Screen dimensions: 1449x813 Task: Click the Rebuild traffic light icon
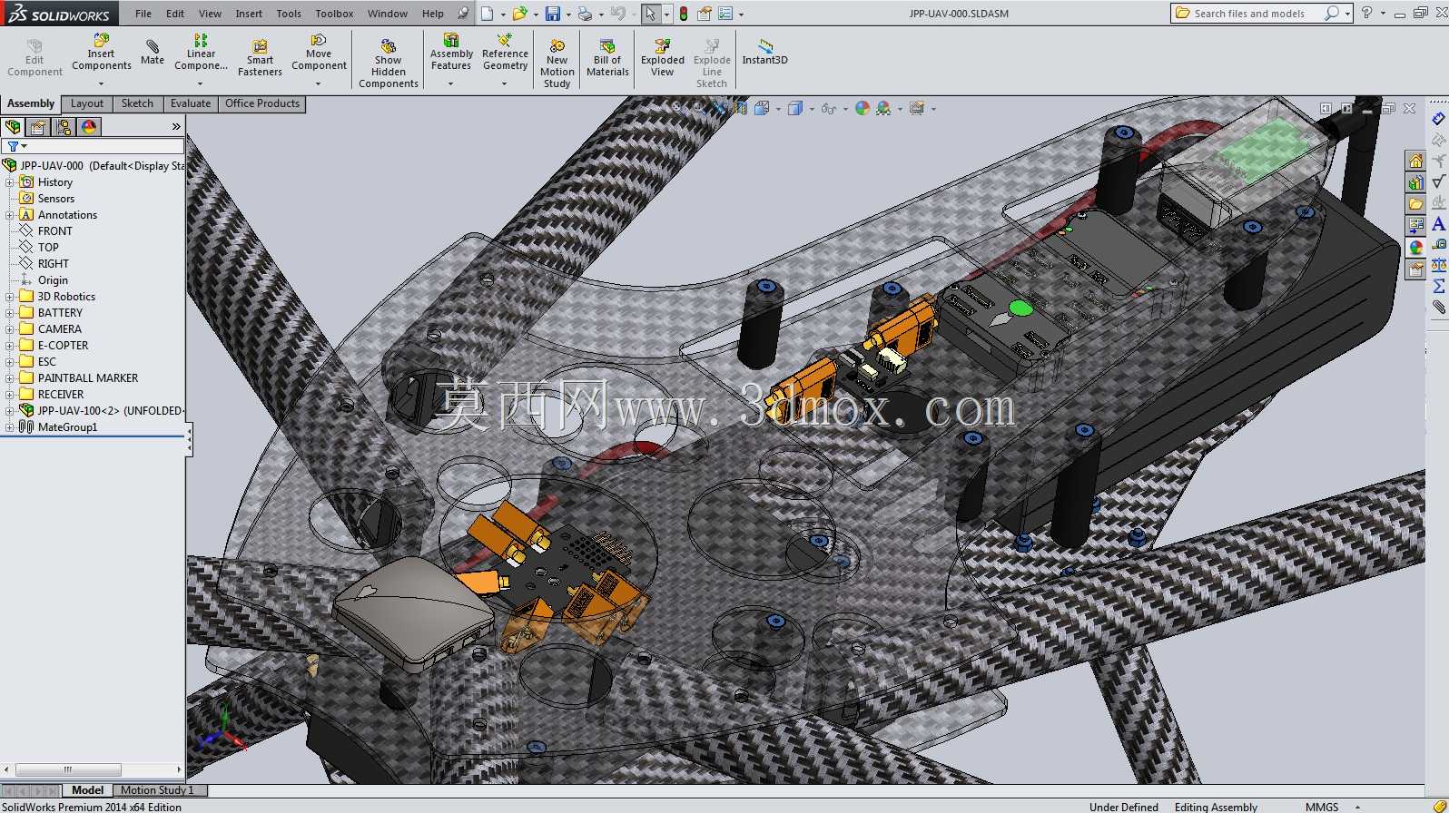(684, 14)
